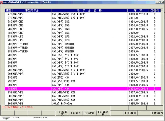
Task: Click the ISUZU application icon in title bar
Action: (1, 2)
